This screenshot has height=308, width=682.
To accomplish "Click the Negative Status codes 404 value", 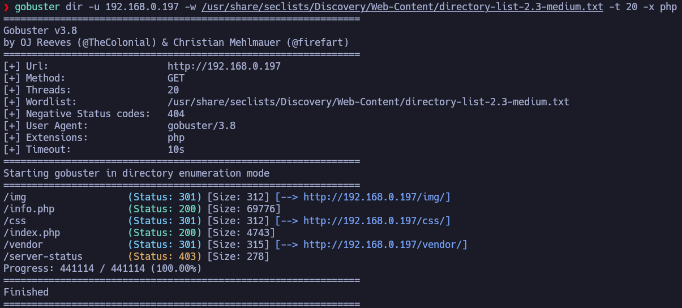I will [x=176, y=114].
